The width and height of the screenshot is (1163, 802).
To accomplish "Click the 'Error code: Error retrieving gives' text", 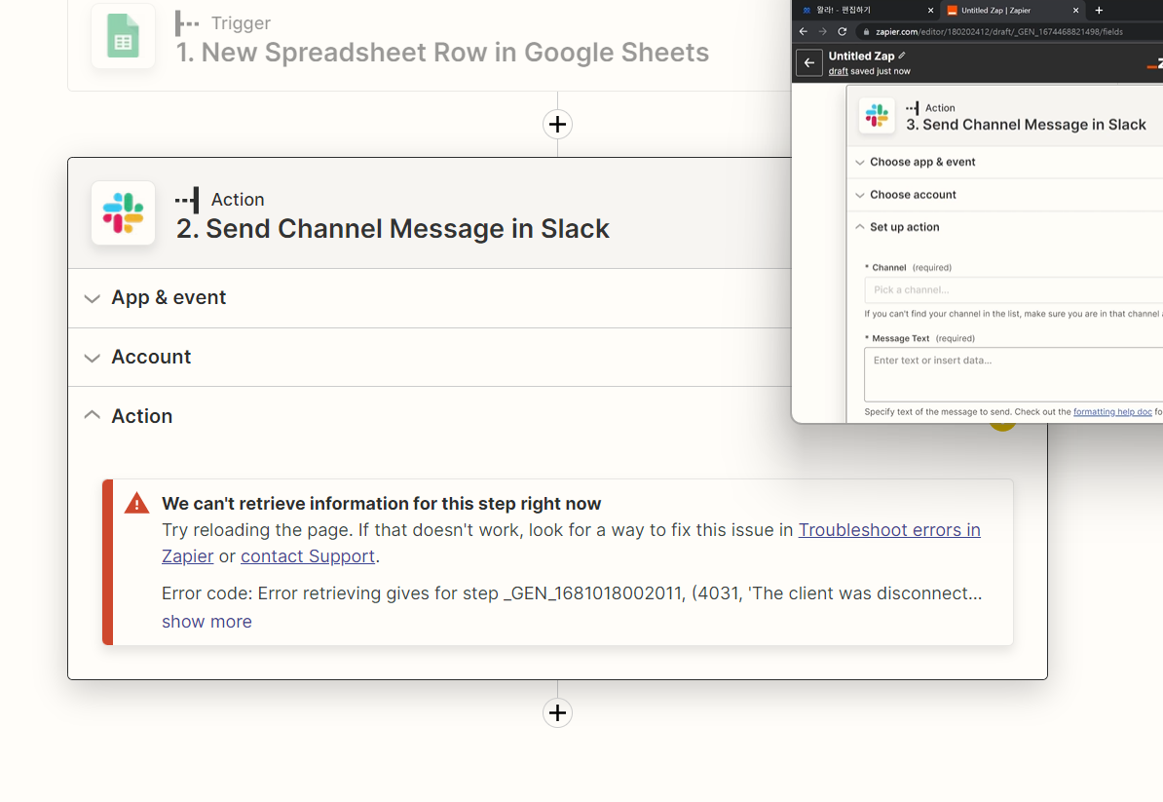I will (x=572, y=593).
